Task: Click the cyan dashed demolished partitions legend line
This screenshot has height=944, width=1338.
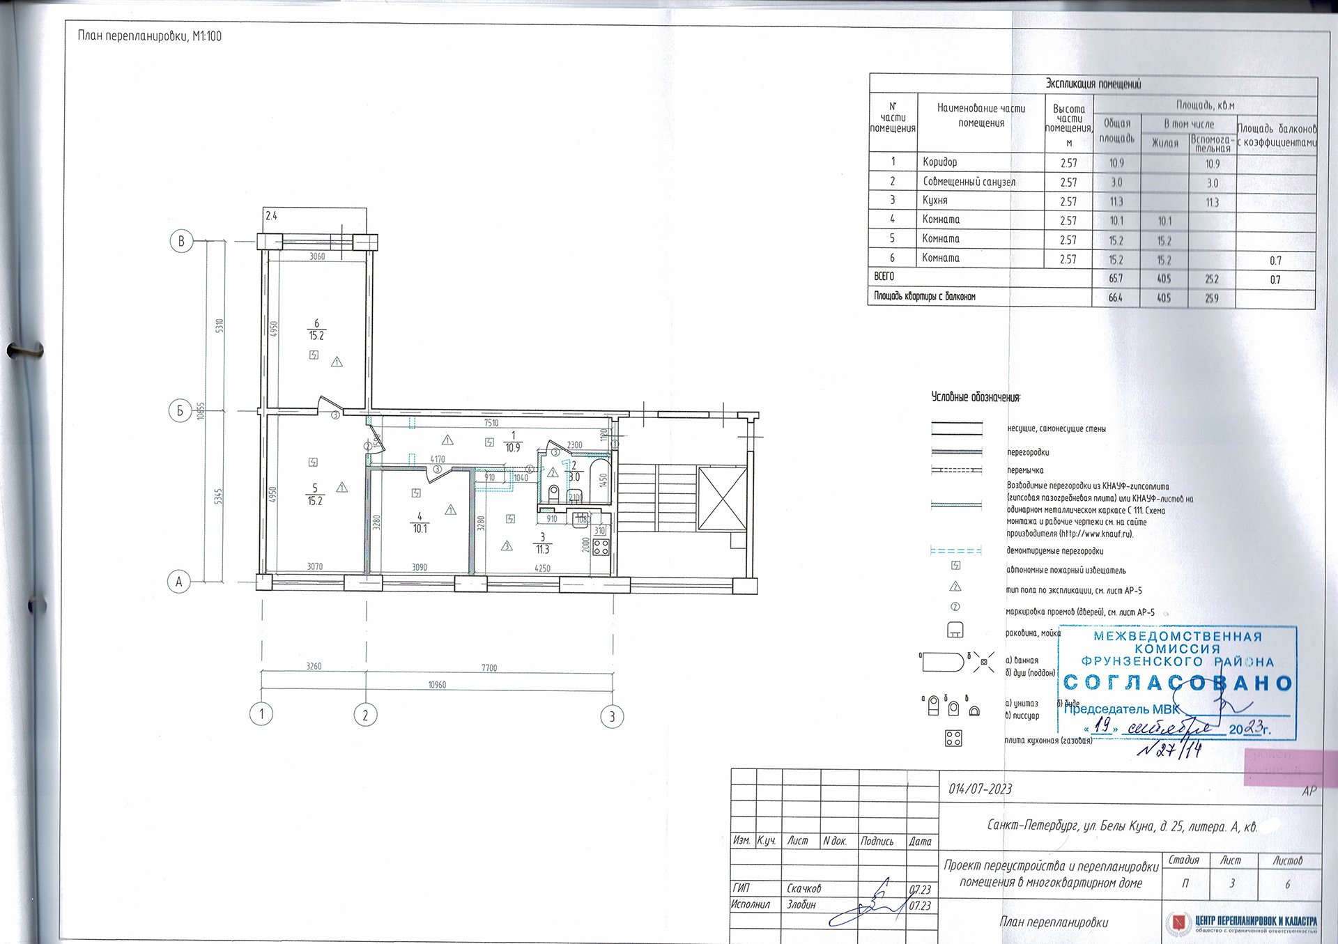Action: point(956,550)
